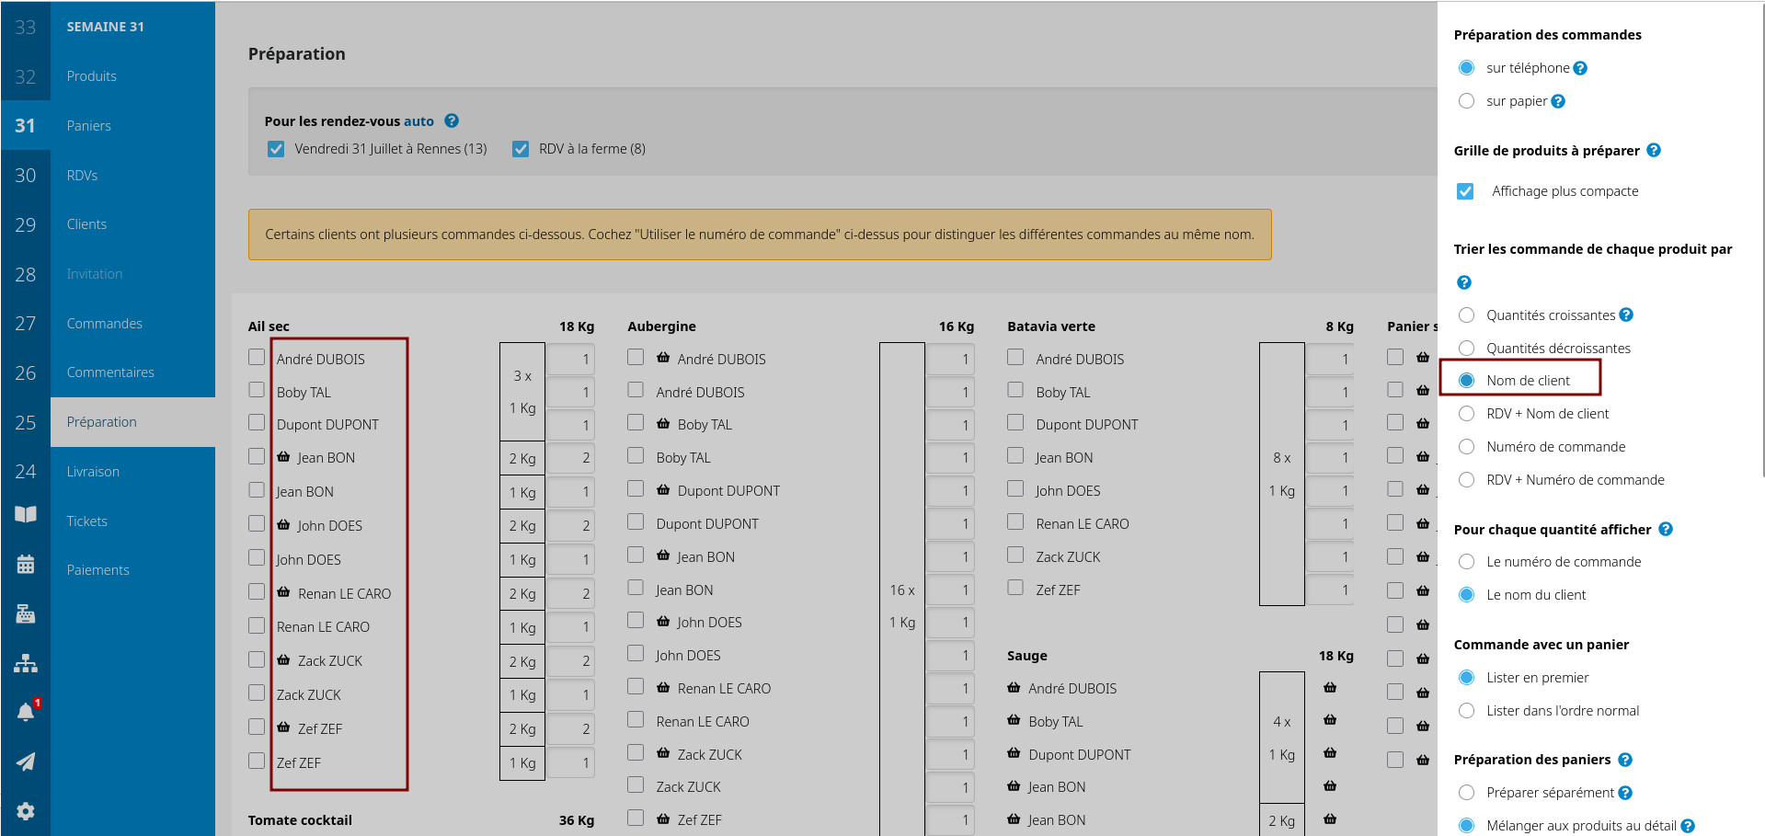The width and height of the screenshot is (1765, 836).
Task: Choose 'Le nom du client' display option
Action: click(1467, 595)
